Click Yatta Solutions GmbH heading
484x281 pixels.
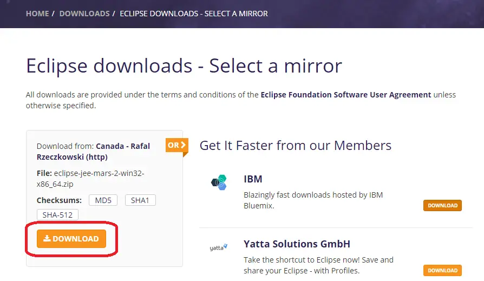click(297, 244)
